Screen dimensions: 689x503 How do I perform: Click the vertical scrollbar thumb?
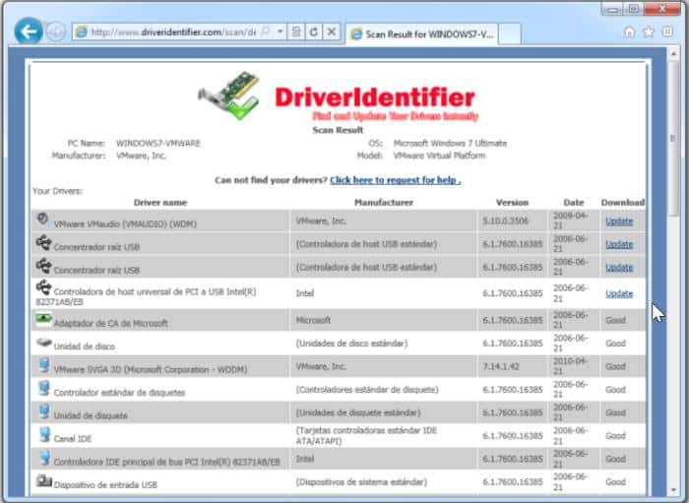673,139
